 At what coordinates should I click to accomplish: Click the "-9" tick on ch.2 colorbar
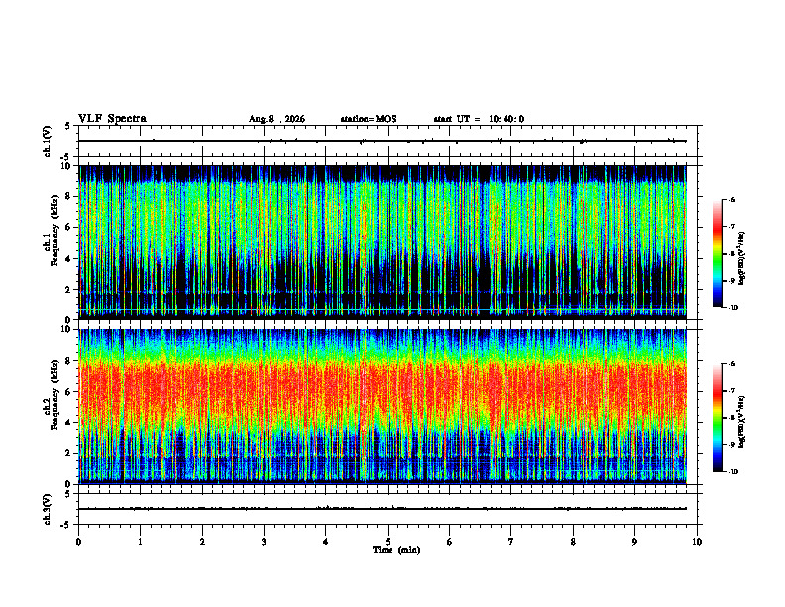tap(731, 444)
